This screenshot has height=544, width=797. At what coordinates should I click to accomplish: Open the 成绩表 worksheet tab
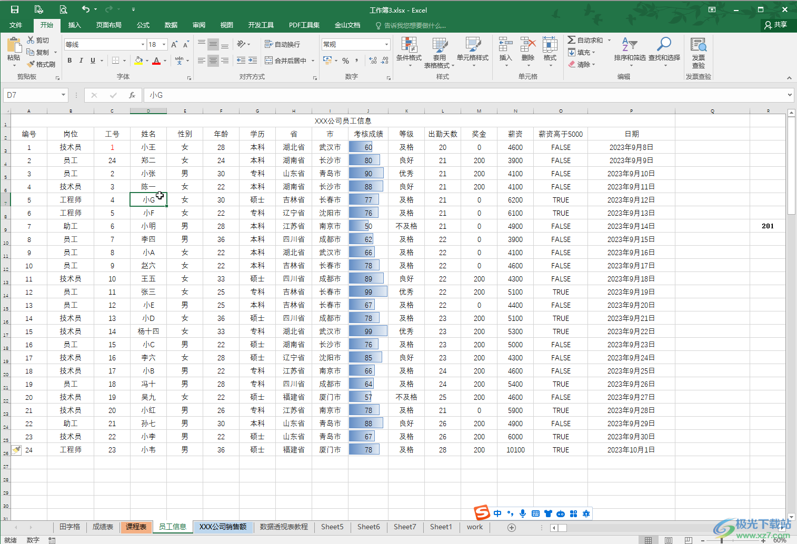[103, 527]
